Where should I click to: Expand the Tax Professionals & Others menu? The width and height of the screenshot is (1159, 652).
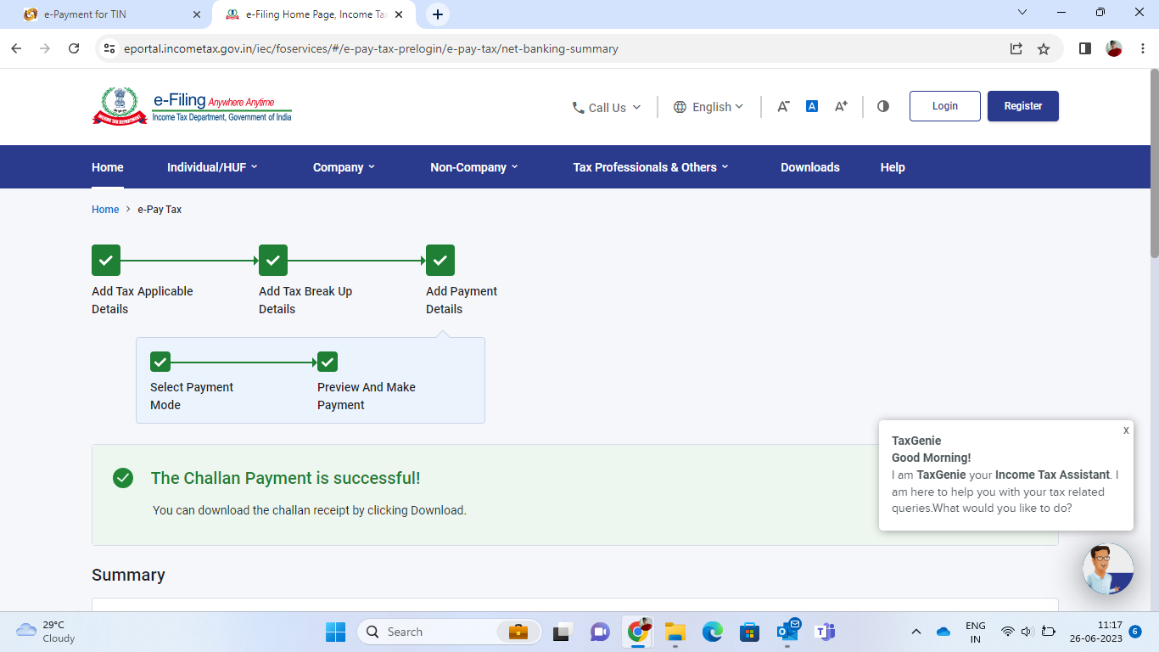point(651,167)
